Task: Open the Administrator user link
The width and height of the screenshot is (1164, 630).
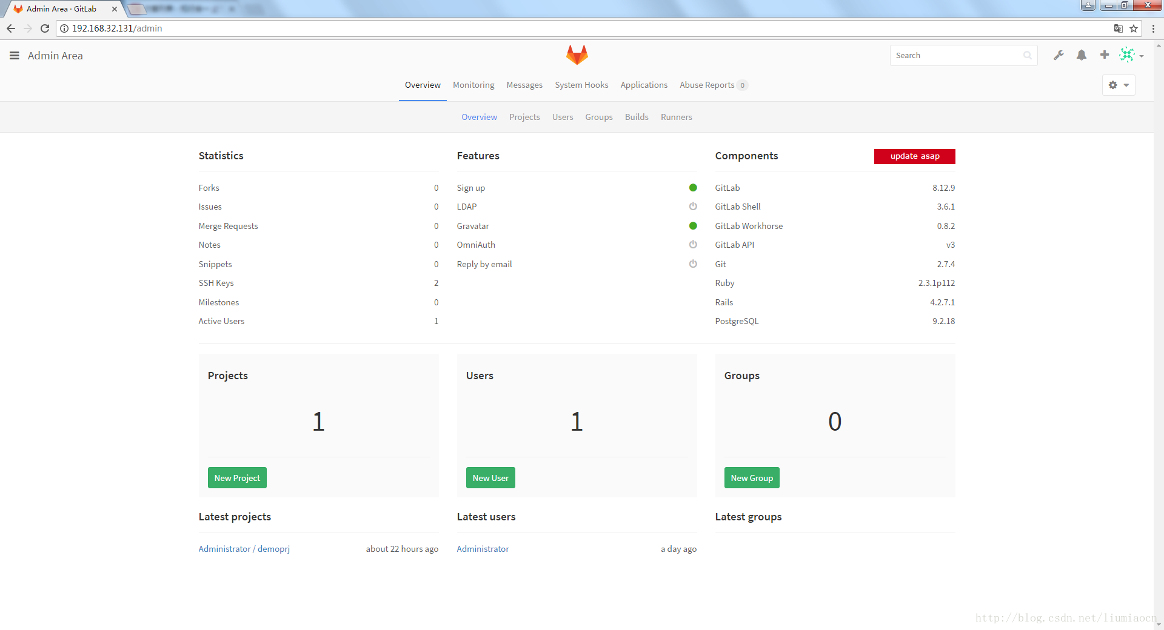Action: point(483,549)
